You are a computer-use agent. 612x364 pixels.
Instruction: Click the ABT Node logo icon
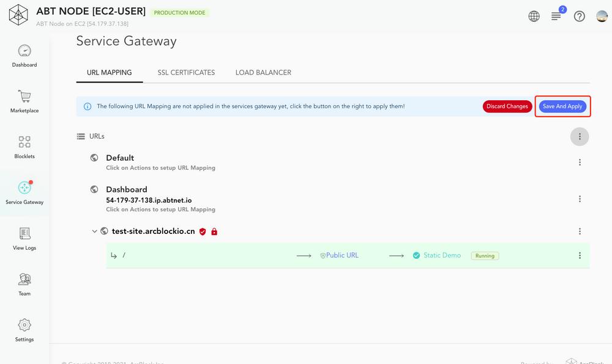(18, 15)
